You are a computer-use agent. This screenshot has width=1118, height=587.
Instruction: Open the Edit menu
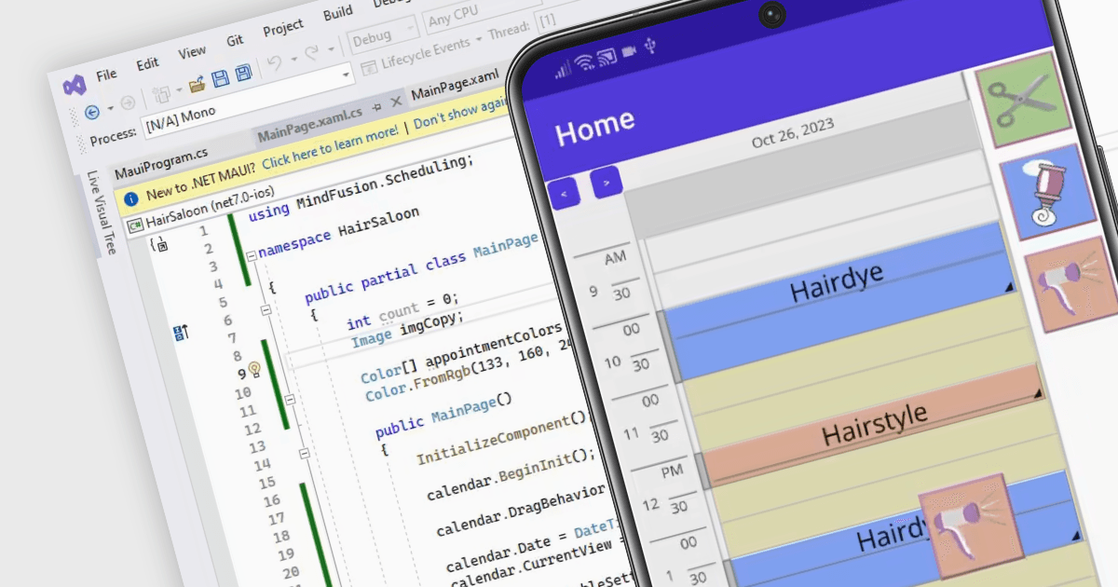pos(147,64)
